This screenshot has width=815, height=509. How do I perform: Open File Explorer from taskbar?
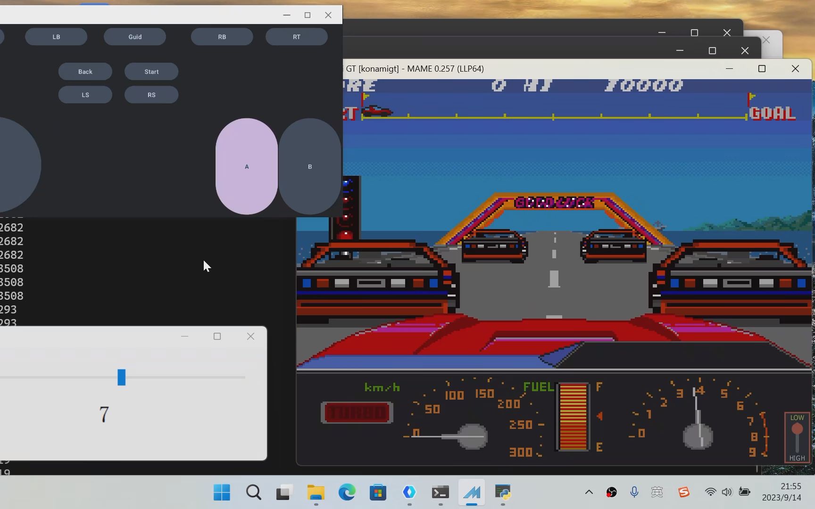(x=316, y=493)
